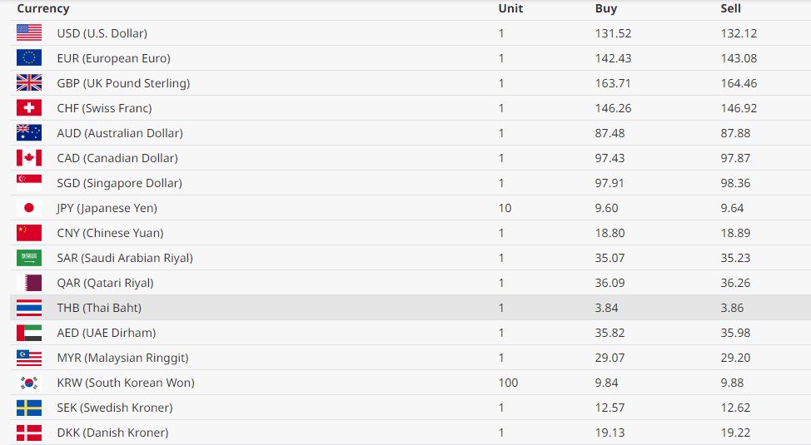Click the Malaysian flag icon
The image size is (811, 445).
pos(29,358)
